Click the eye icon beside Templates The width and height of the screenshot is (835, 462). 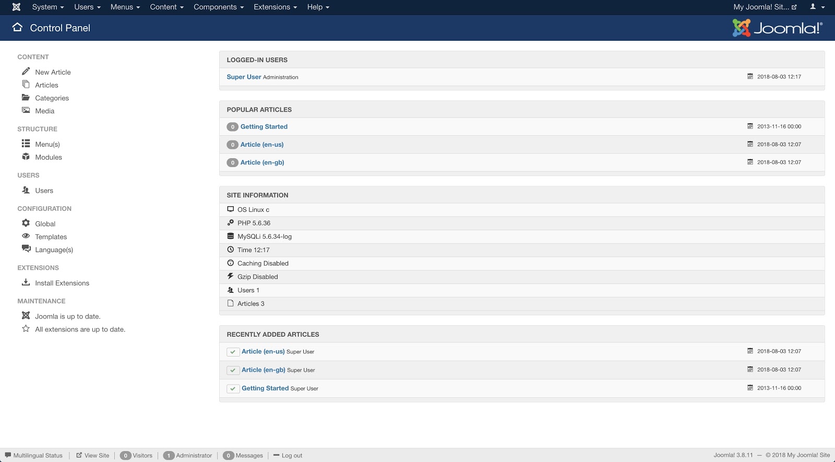(26, 236)
